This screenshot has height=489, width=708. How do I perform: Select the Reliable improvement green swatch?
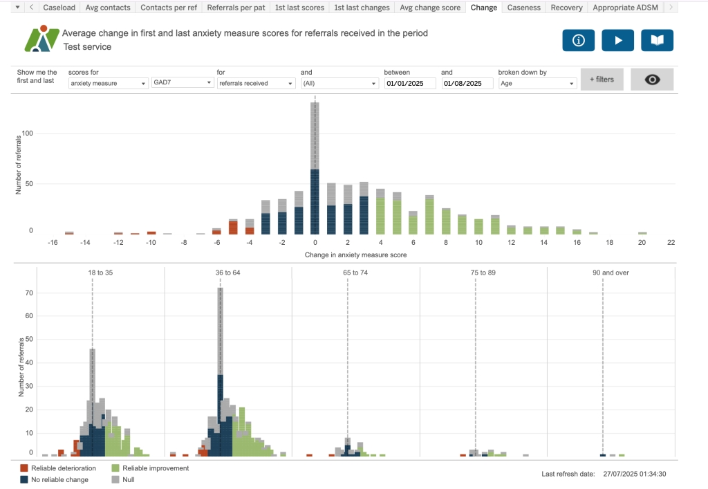pyautogui.click(x=115, y=468)
